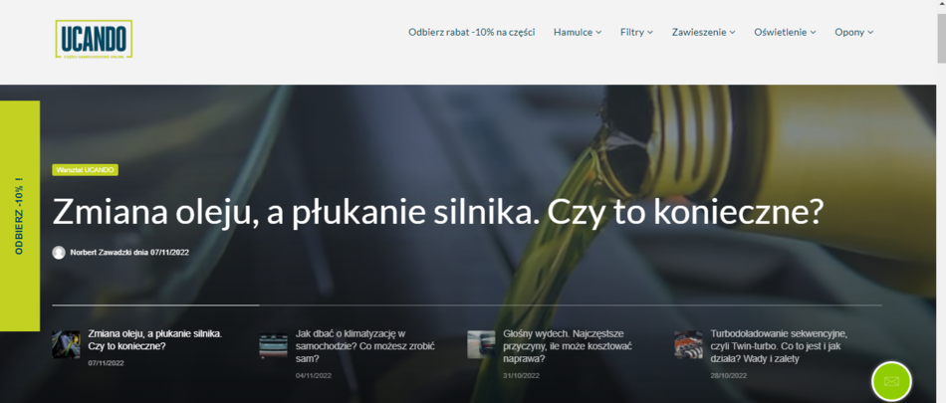Open the Zawieszenie dropdown menu
This screenshot has width=946, height=403.
tap(703, 33)
